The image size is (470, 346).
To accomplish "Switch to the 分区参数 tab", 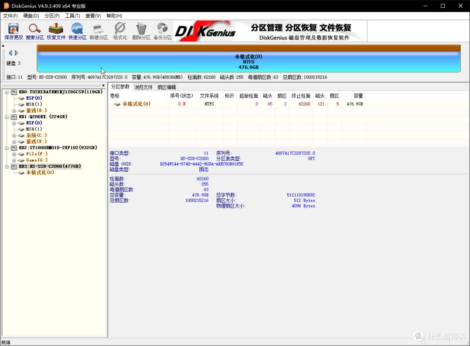I will [120, 87].
